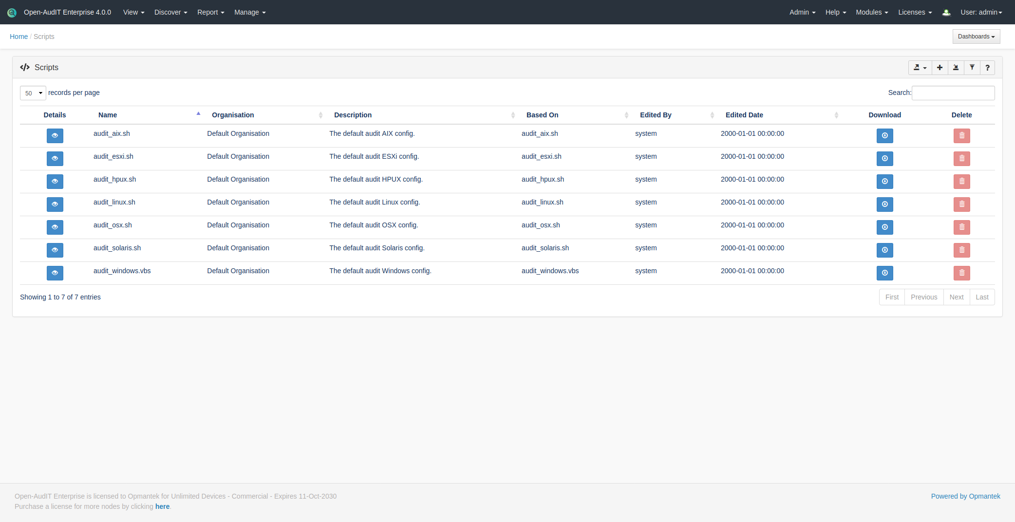Delete the audit_esxi.sh script
Viewport: 1015px width, 522px height.
click(962, 159)
